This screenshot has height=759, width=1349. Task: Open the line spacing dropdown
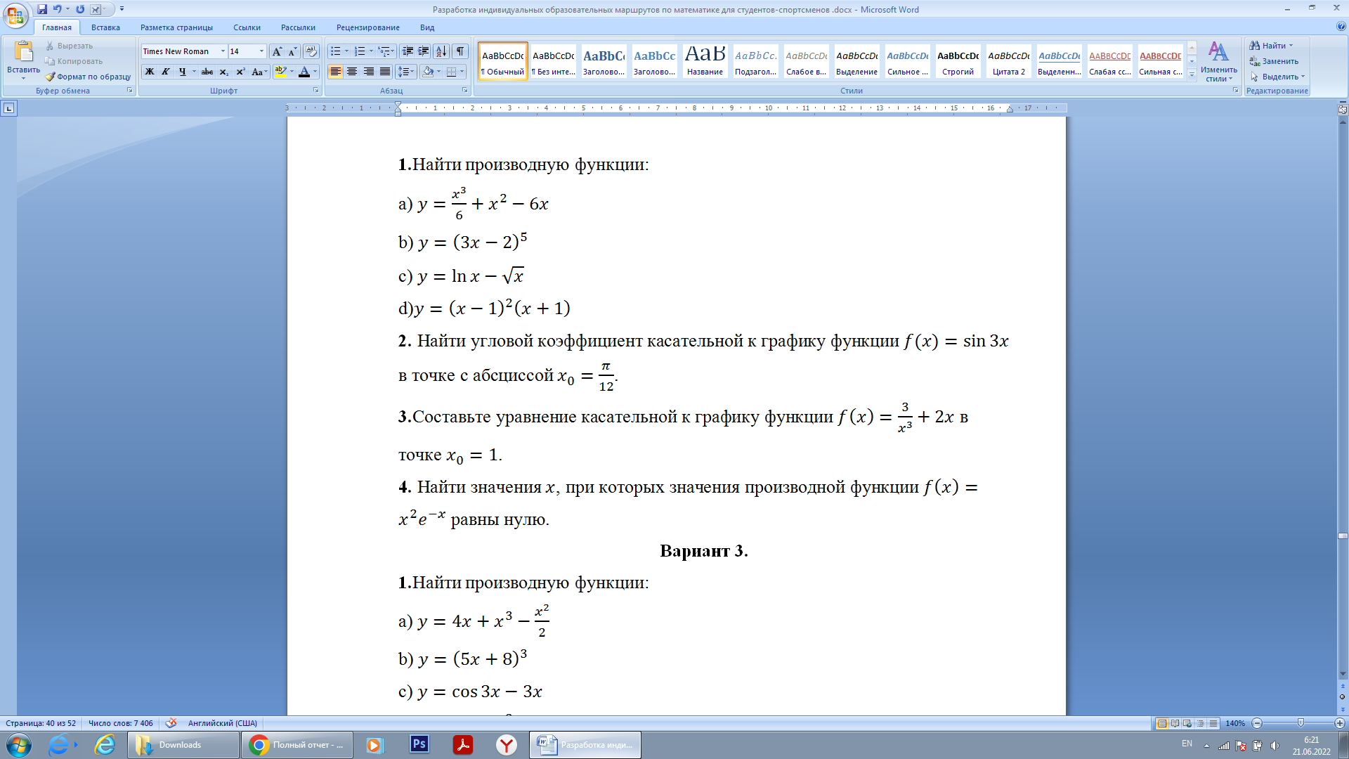[407, 72]
